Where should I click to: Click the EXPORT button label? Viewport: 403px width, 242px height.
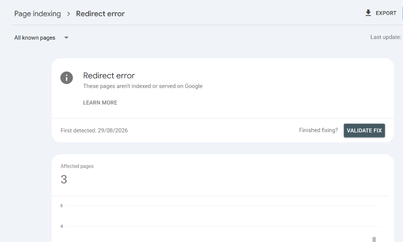pos(386,13)
